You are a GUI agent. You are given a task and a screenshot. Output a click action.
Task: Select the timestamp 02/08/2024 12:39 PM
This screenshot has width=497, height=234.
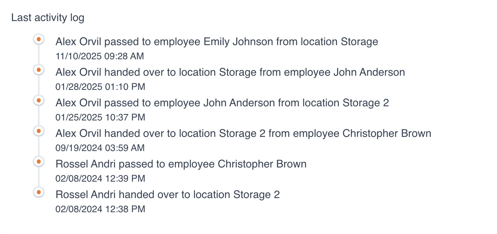coord(100,179)
